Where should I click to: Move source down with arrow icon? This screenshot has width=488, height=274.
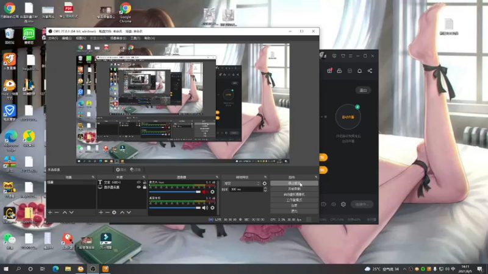pos(129,213)
